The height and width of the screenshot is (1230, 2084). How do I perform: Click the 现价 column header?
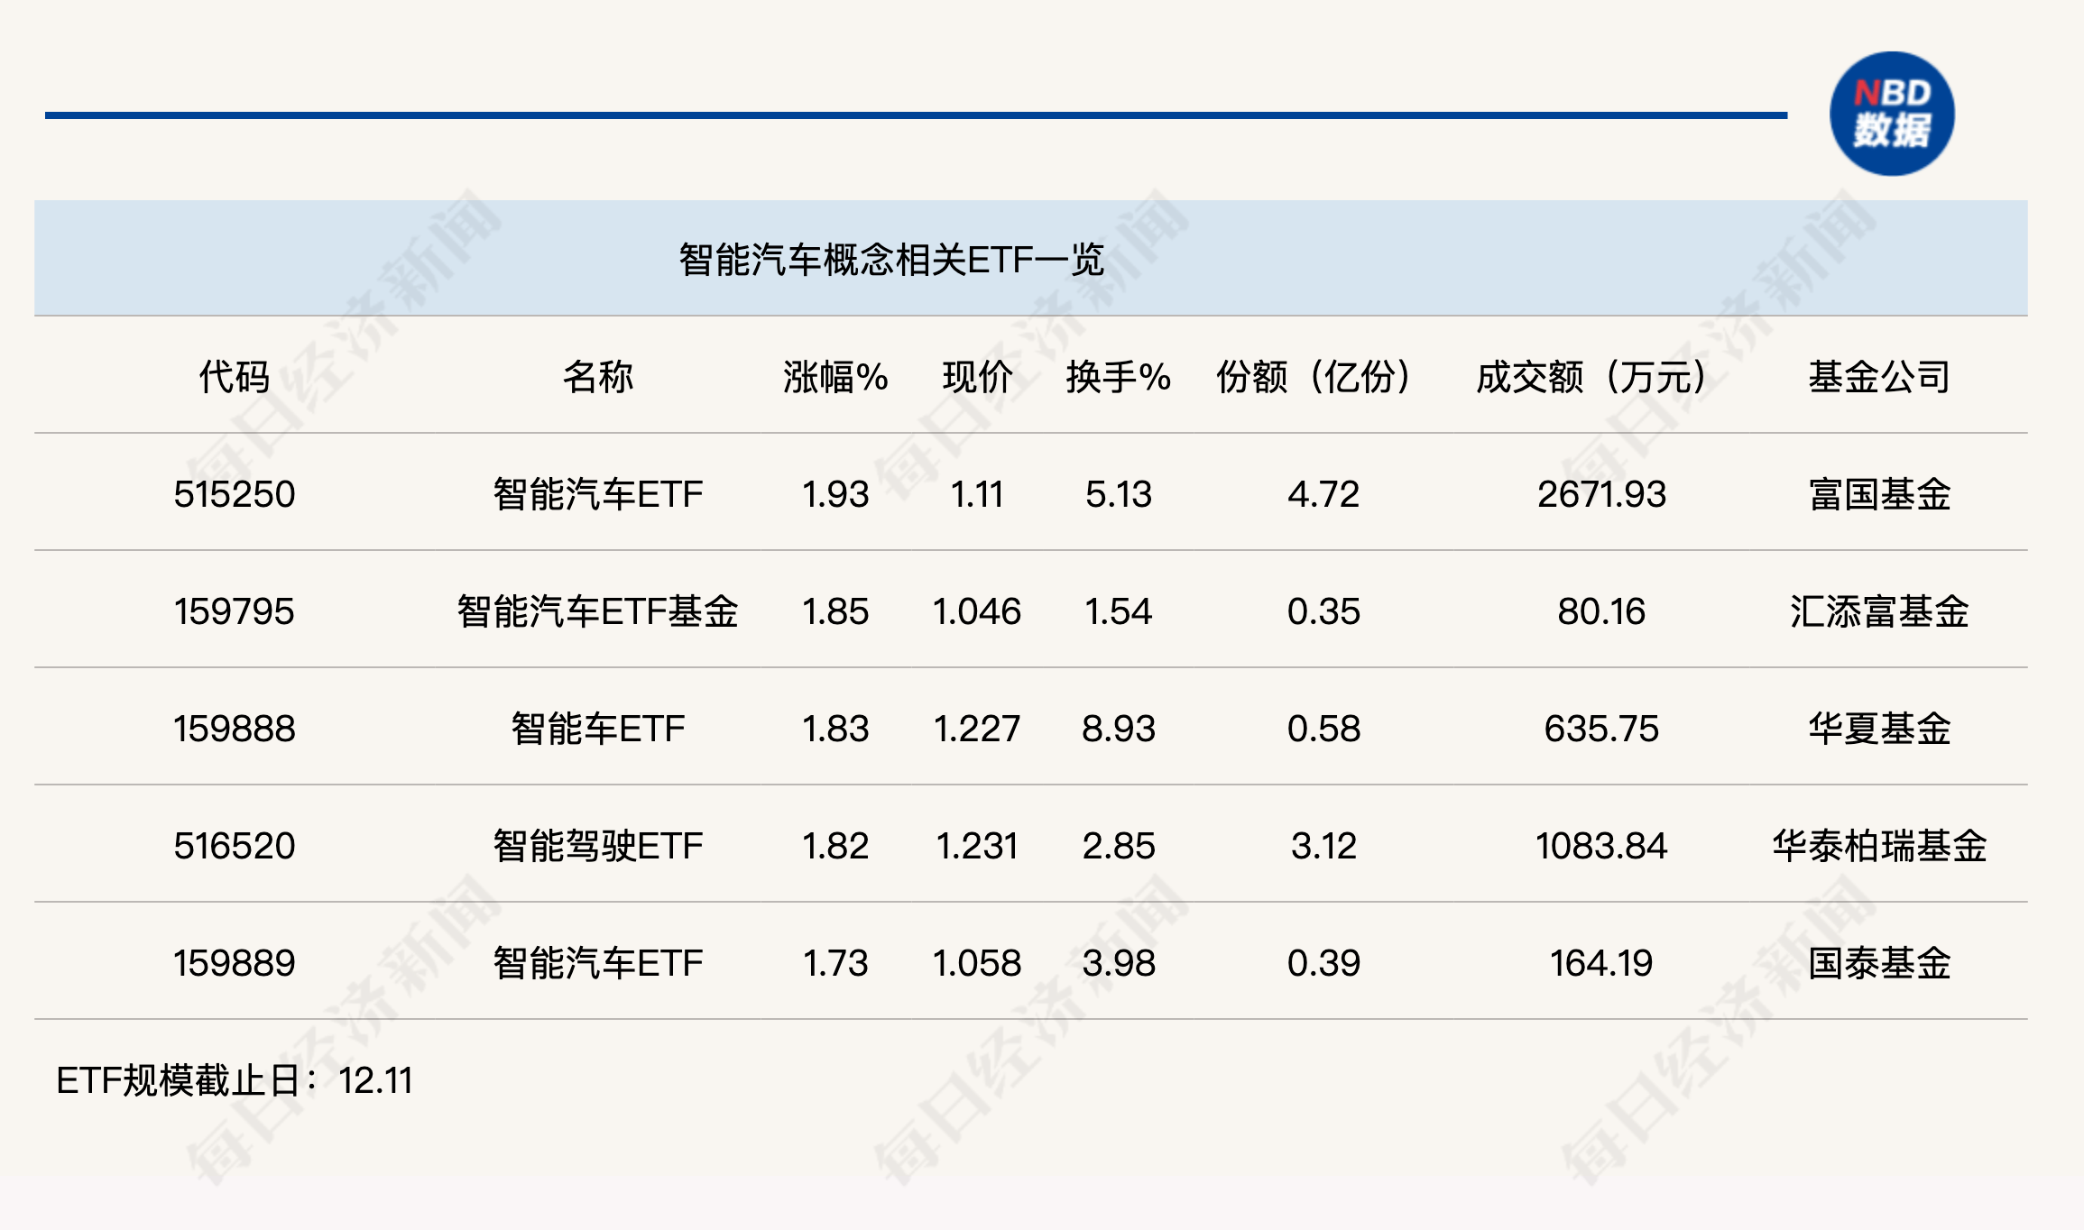pos(977,377)
